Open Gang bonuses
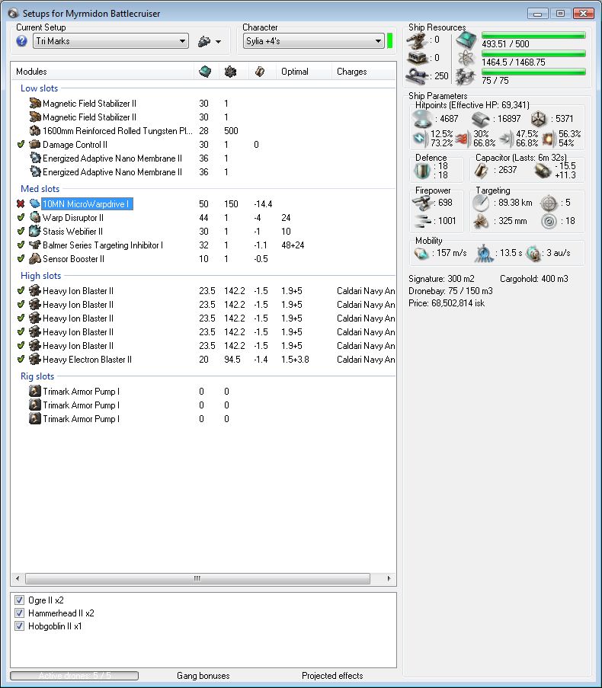This screenshot has width=602, height=688. click(x=203, y=676)
